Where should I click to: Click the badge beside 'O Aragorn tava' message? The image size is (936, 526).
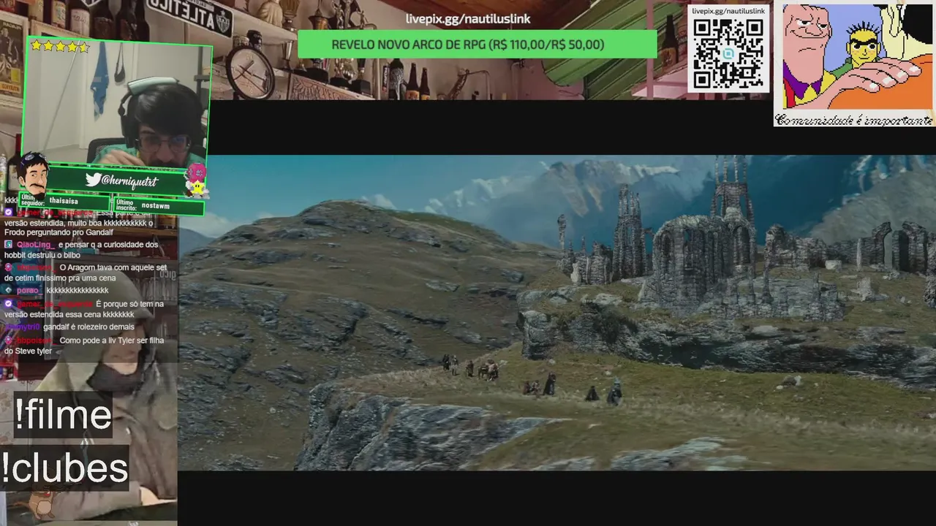pyautogui.click(x=8, y=268)
